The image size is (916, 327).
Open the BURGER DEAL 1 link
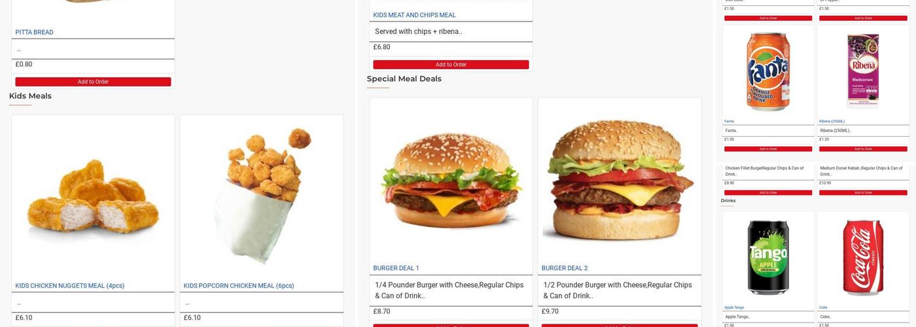[396, 268]
